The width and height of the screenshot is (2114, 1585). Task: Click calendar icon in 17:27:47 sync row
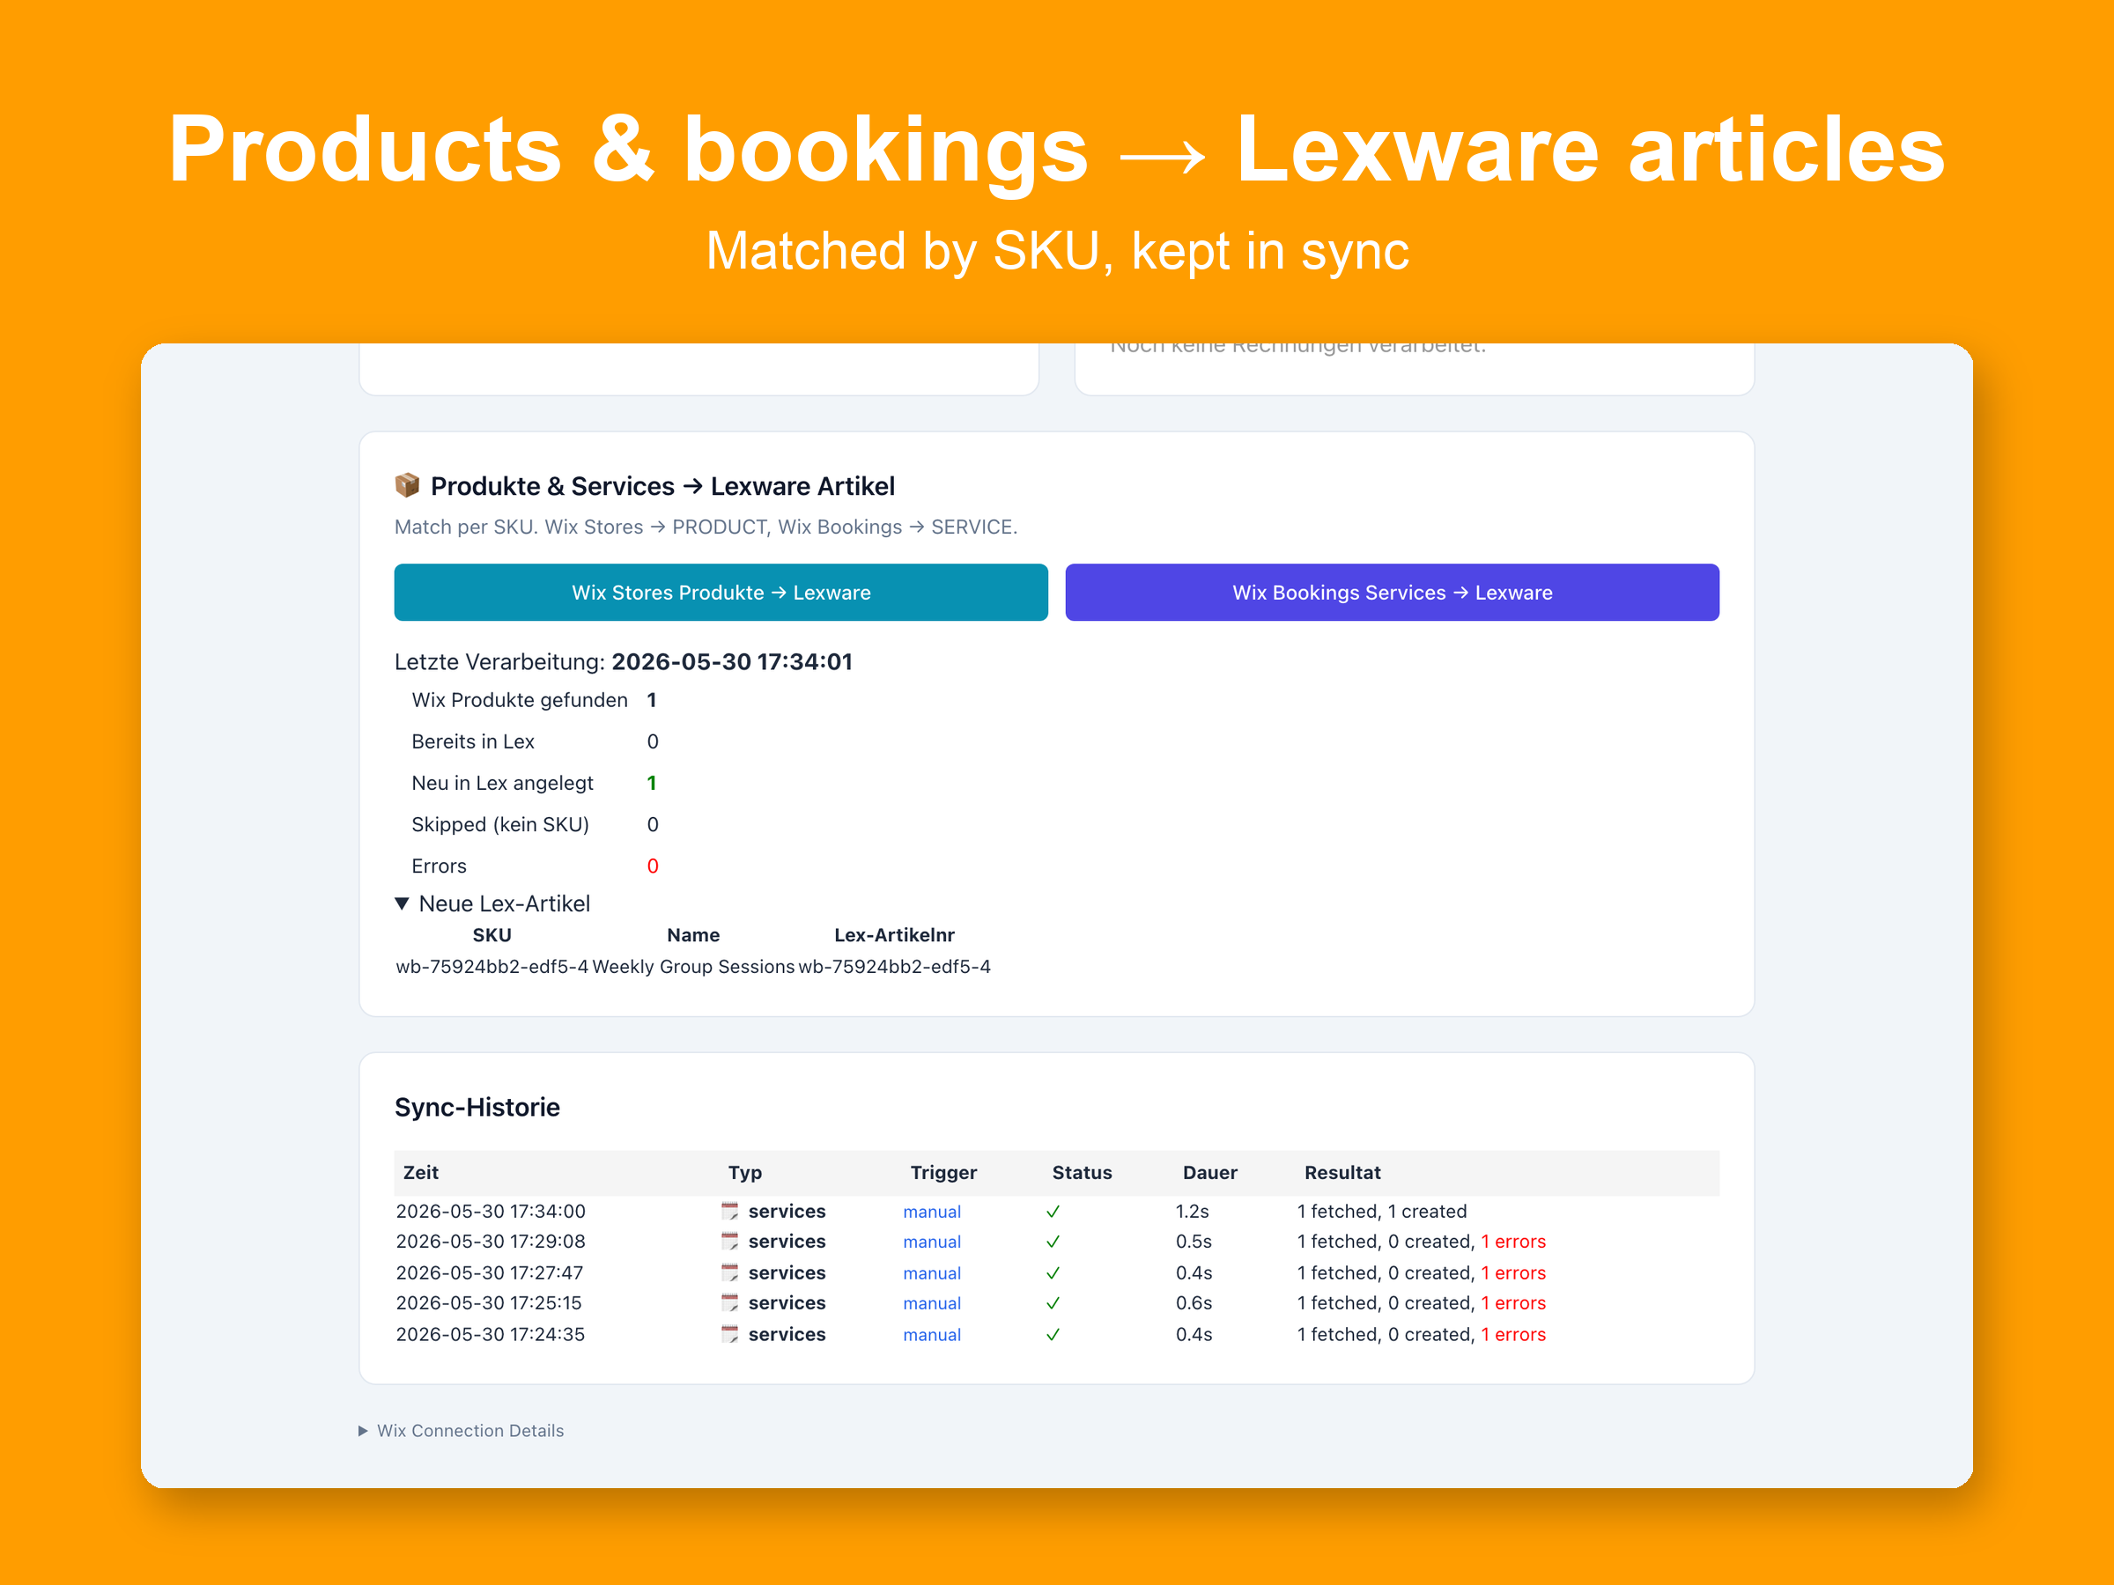[730, 1272]
